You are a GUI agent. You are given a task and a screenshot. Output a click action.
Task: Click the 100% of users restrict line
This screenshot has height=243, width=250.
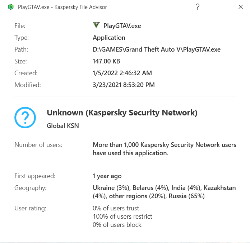coord(122,216)
